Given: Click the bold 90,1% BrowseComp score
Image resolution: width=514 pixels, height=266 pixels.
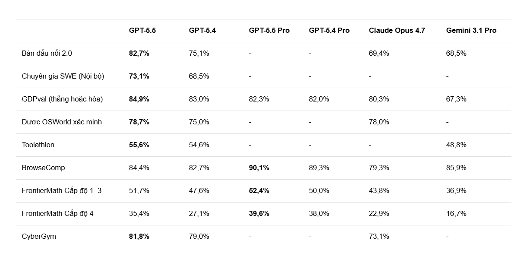Looking at the screenshot, I should tap(259, 168).
